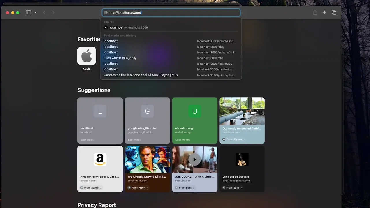Click Bookmarks and History section label
The height and width of the screenshot is (208, 370).
[x=120, y=36]
